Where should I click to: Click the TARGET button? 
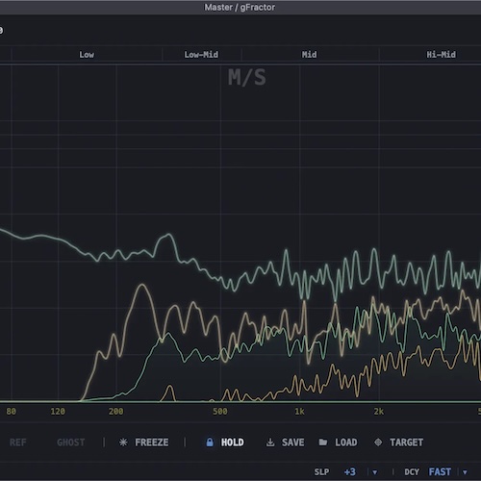(x=406, y=443)
